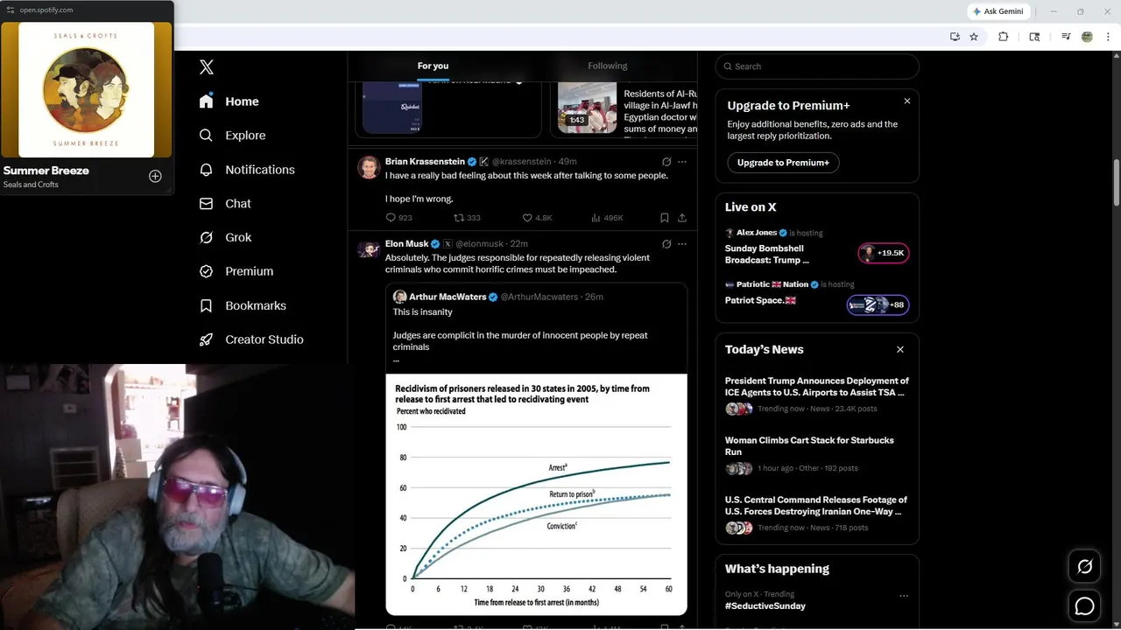
Task: Click the Search input field
Action: pyautogui.click(x=817, y=66)
